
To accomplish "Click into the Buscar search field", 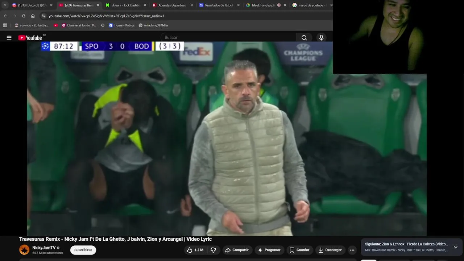I will [x=228, y=38].
